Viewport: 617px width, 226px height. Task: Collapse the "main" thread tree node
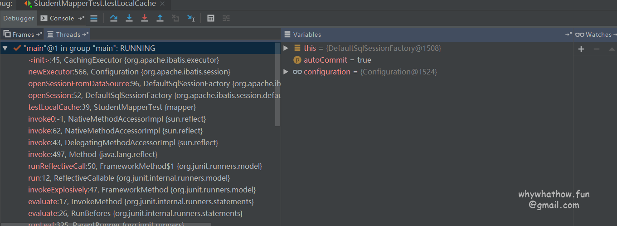click(x=5, y=48)
